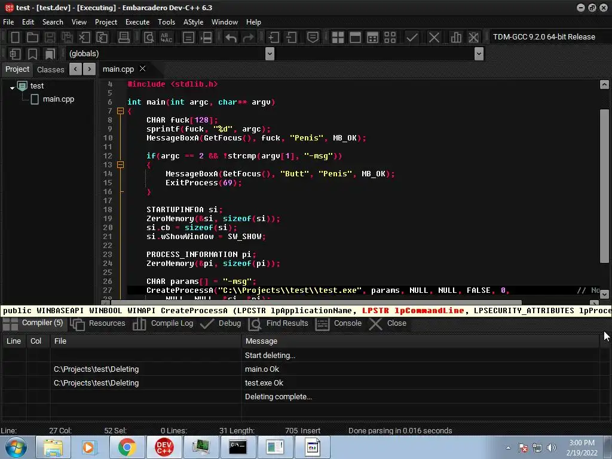Click the Delete Profiling Information icon

473,38
